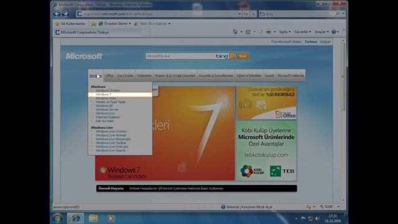Open Sık Kullanılanlar favorites button
Viewport: 398px width, 224px height.
[70, 24]
